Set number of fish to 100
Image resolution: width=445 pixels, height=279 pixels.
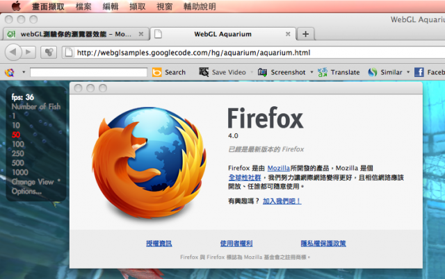pyautogui.click(x=18, y=144)
